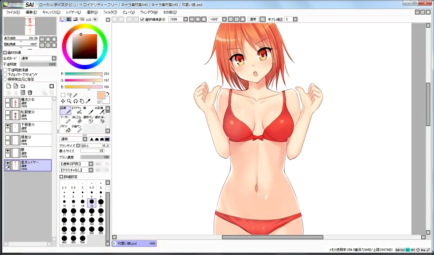Select the Eraser (消しゴム) tool

click(77, 119)
